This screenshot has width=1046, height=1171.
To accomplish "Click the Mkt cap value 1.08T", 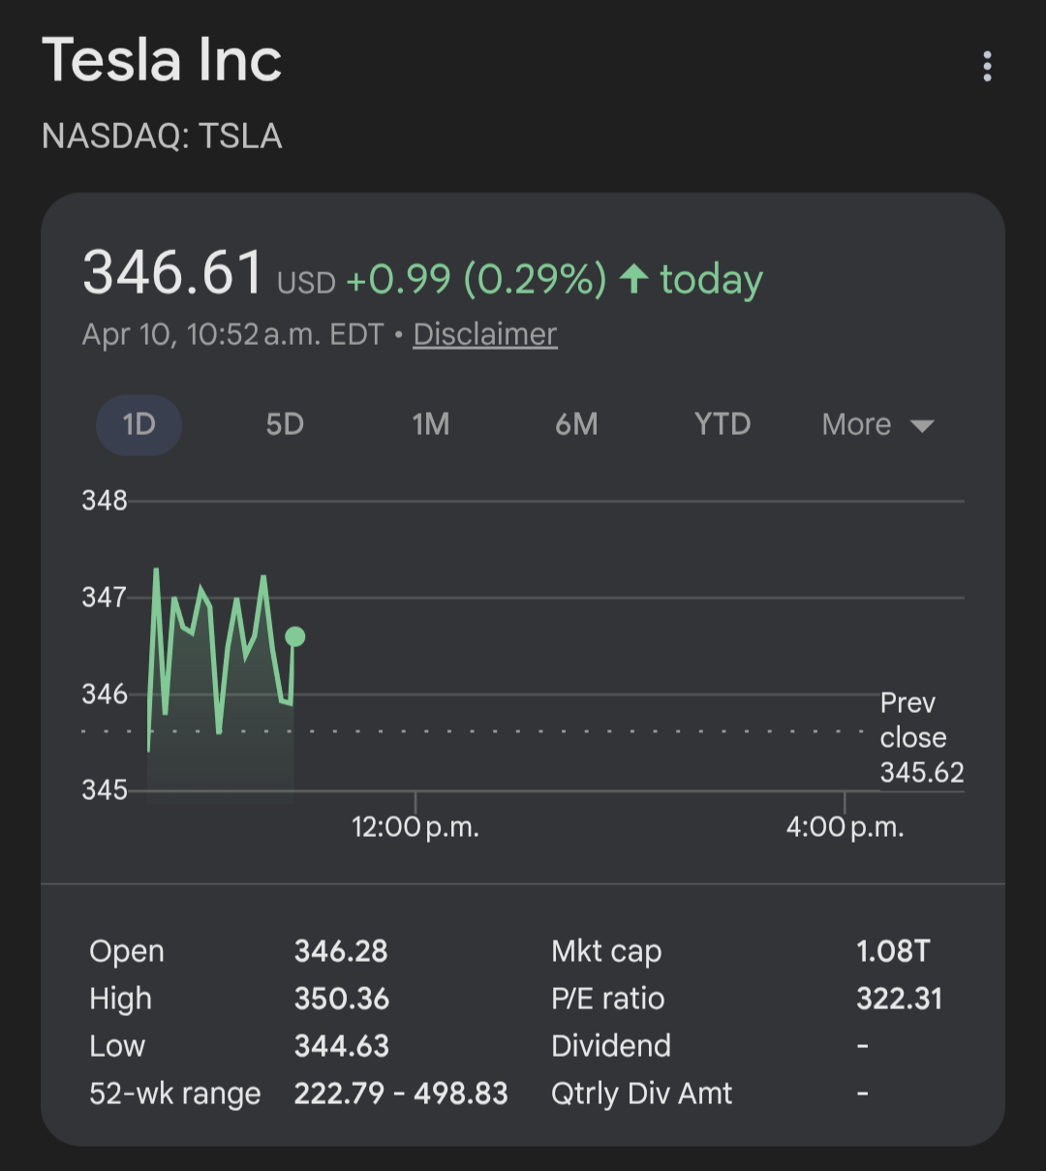I will click(x=892, y=951).
